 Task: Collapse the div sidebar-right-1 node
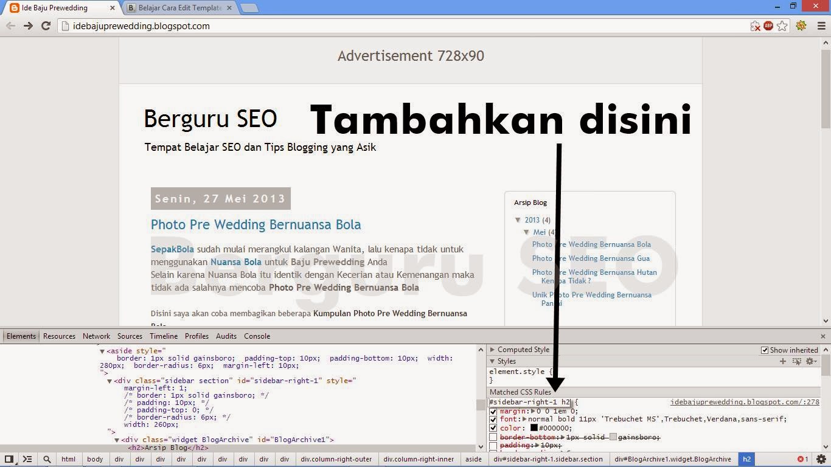point(110,381)
